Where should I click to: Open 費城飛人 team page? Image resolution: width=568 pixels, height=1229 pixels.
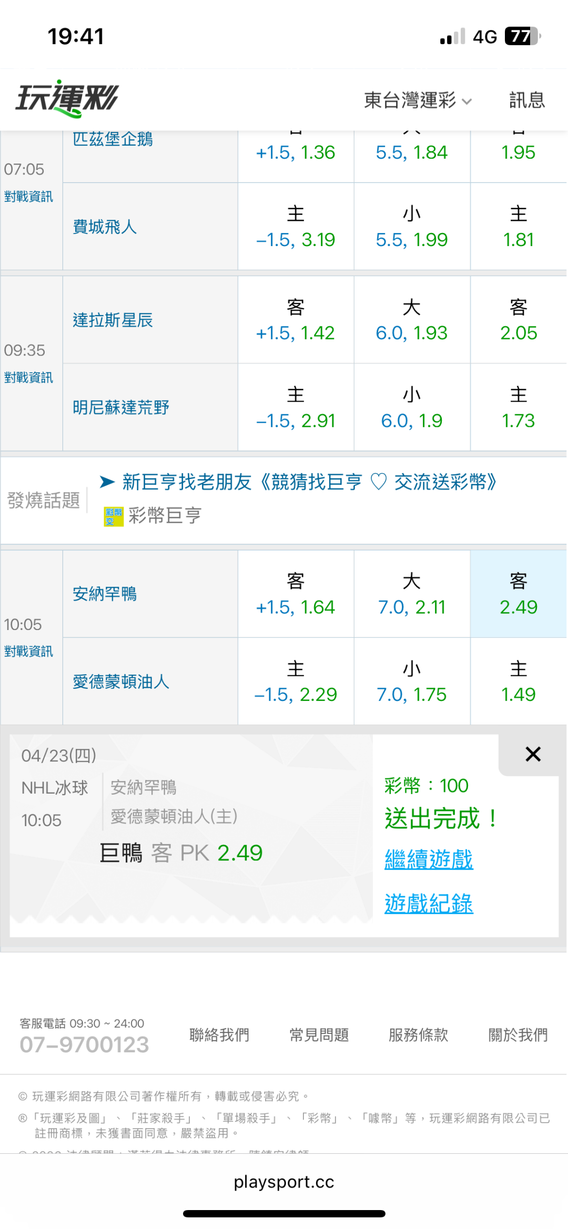point(105,227)
